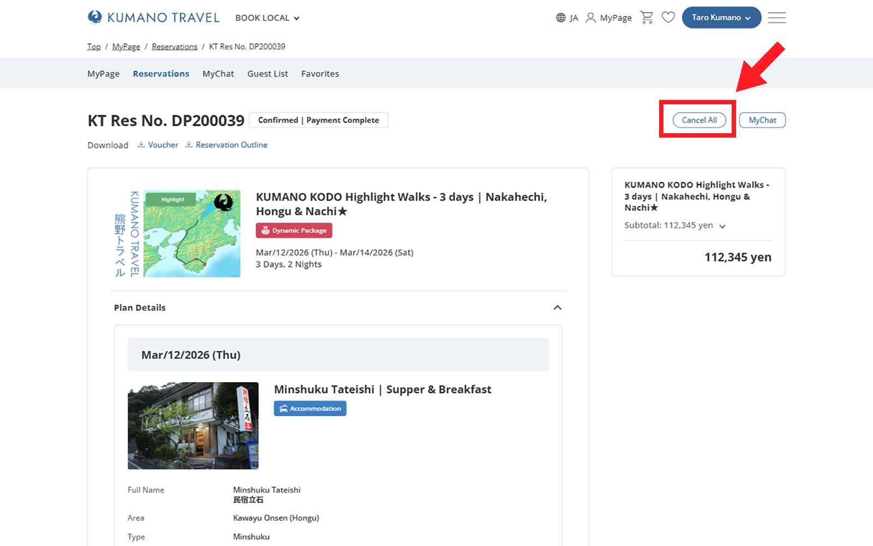Open the shopping cart
Screen dimensions: 873x546
(647, 17)
